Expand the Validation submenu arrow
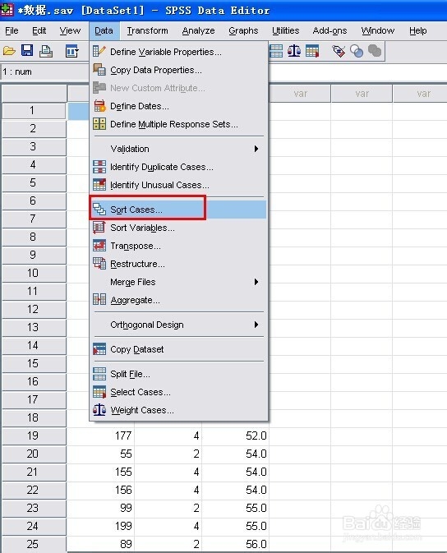The image size is (447, 553). tap(256, 149)
